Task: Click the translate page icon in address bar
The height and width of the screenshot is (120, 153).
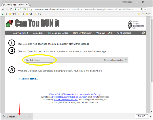Action: (x=142, y=9)
